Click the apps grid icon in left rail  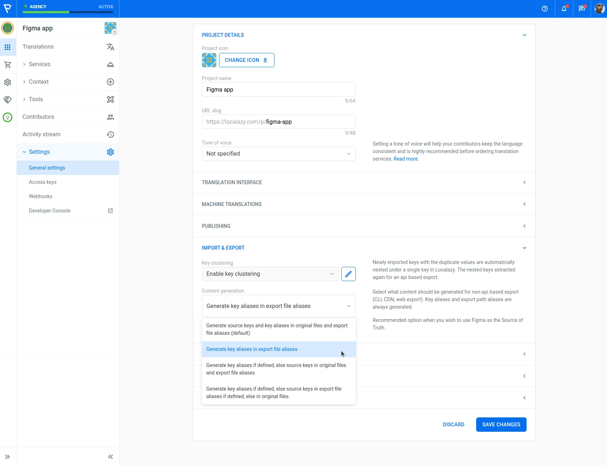[8, 47]
